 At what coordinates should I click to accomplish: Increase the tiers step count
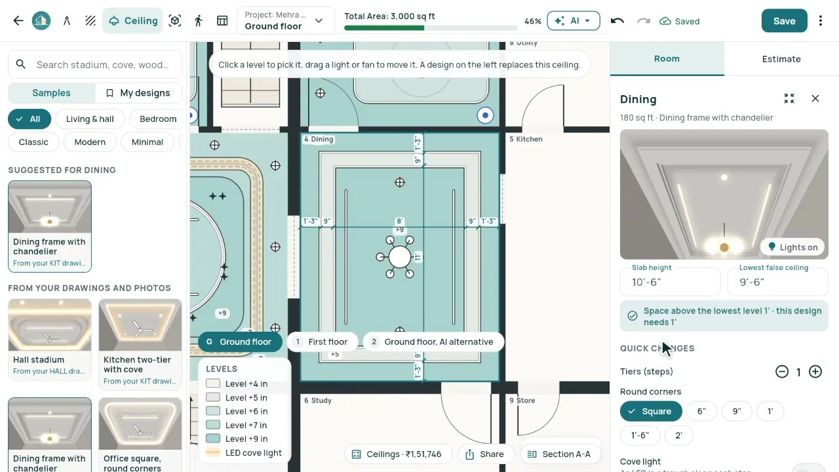tap(815, 372)
